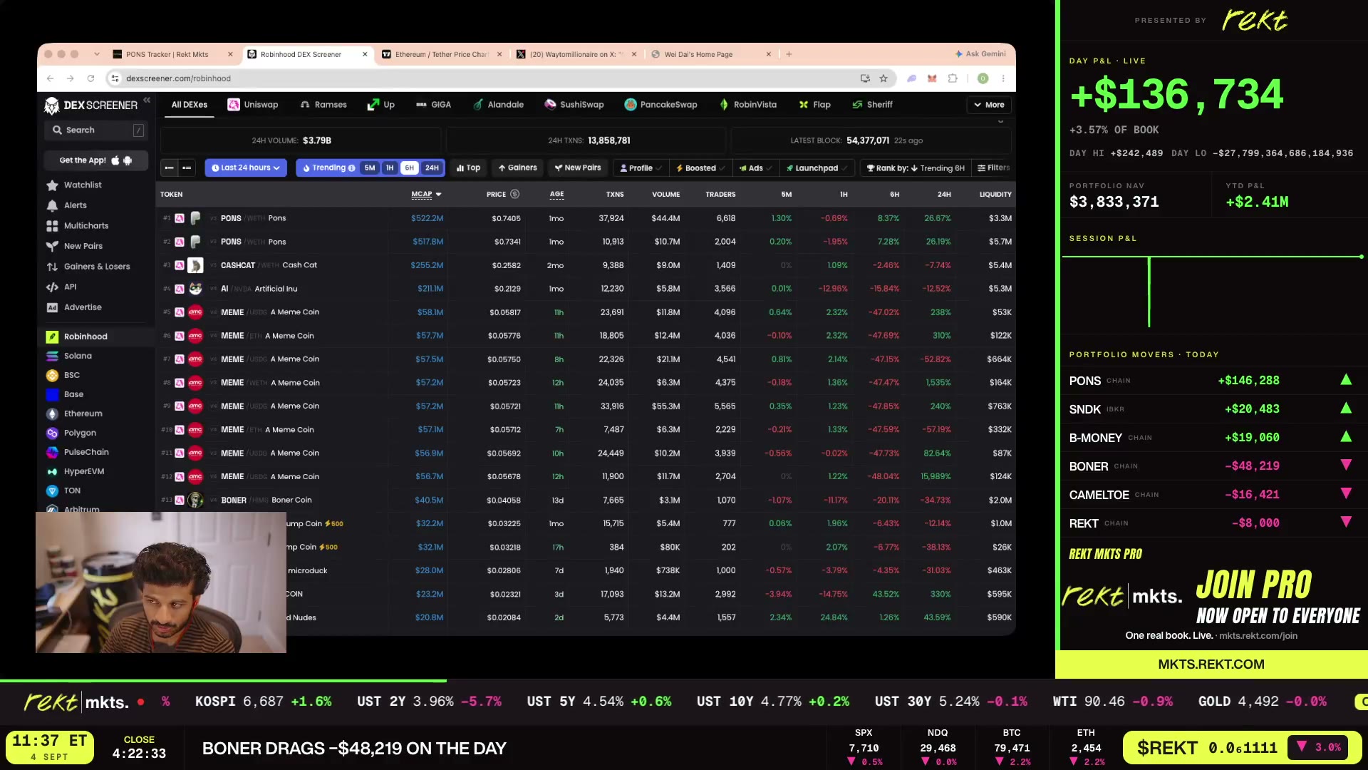The image size is (1368, 770).
Task: Switch to the Uniswap DEX tab
Action: pyautogui.click(x=253, y=105)
